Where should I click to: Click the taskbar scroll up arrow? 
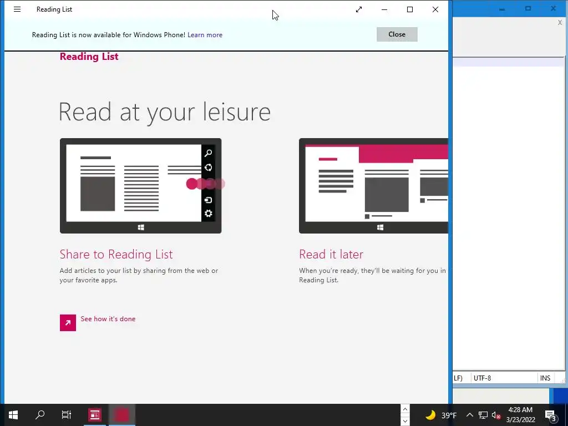point(405,409)
